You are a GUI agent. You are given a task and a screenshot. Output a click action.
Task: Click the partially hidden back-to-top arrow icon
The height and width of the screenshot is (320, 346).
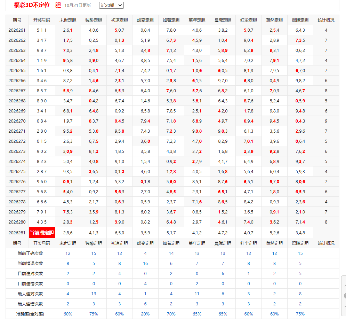[345, 307]
